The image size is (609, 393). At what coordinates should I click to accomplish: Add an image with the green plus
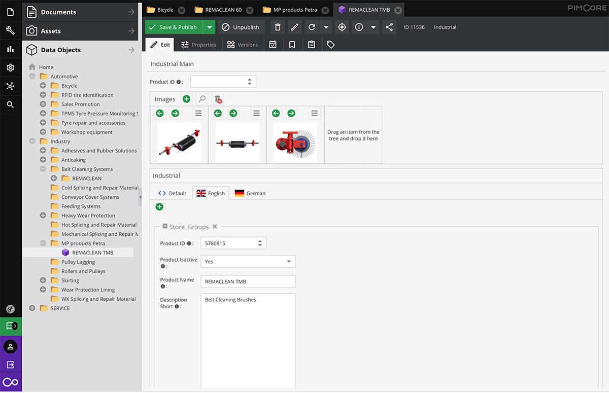click(186, 99)
